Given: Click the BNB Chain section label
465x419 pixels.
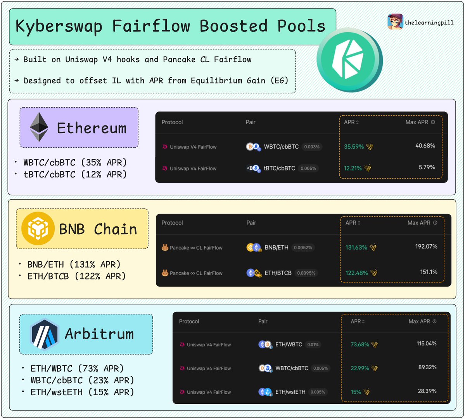Looking at the screenshot, I should pos(82,229).
